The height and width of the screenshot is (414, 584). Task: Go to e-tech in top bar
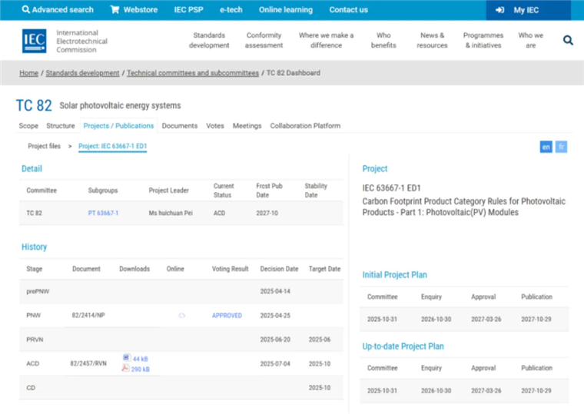pos(231,10)
